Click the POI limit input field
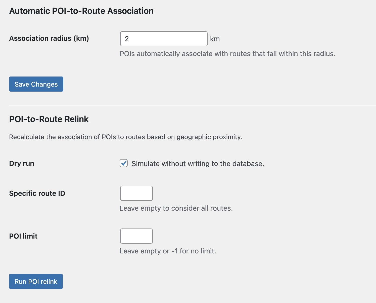Screen dimensions: 376x303 pos(136,236)
